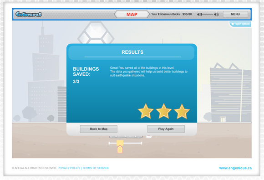Toggle the Open Options tab

pyautogui.click(x=240, y=24)
